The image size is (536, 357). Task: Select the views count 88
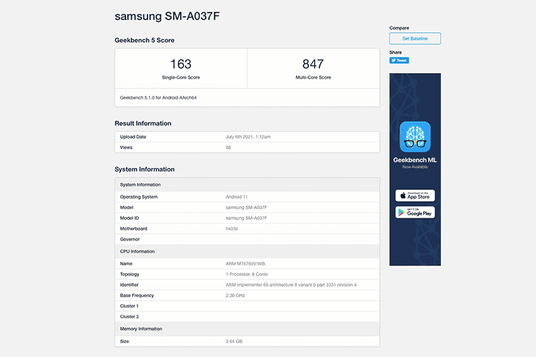coord(228,147)
